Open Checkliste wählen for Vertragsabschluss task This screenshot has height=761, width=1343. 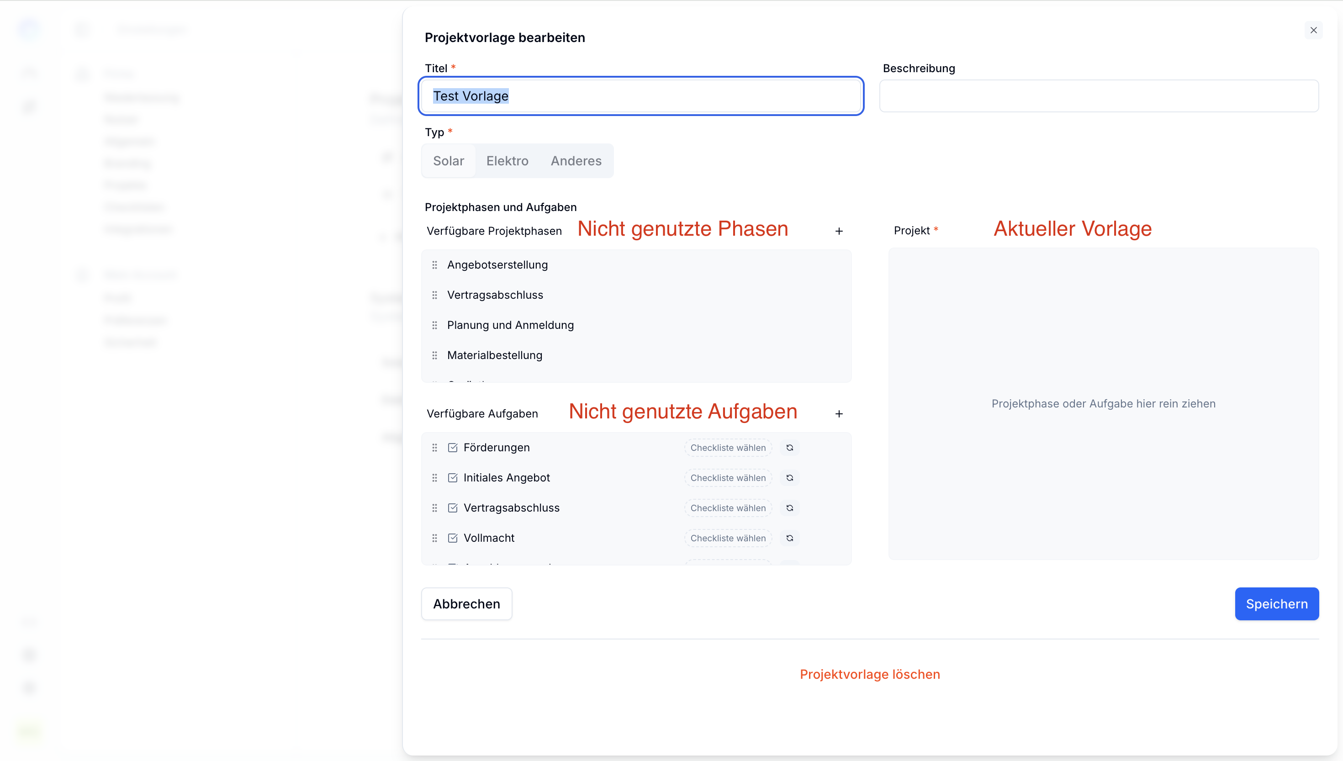(x=727, y=508)
